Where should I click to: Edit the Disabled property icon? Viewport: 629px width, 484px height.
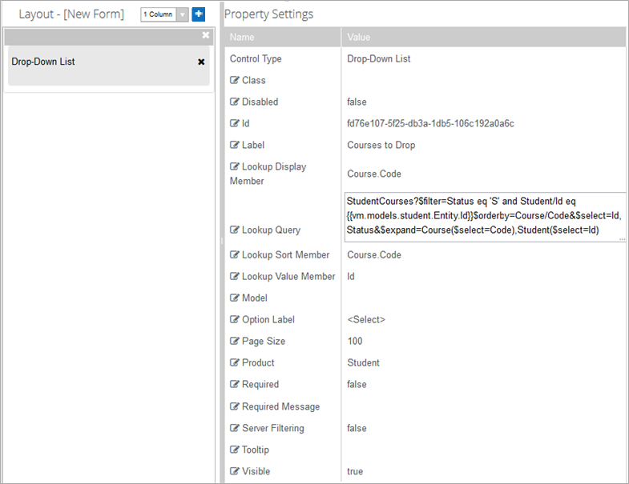tap(234, 102)
